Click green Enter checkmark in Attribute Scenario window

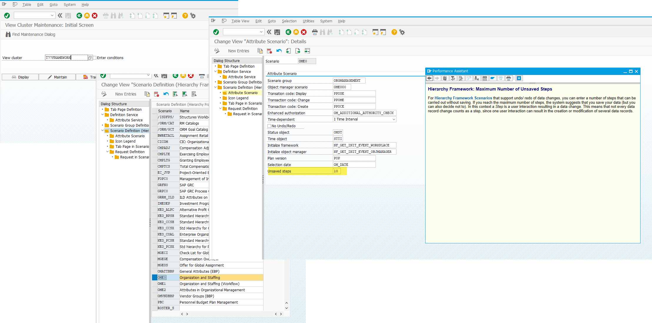tap(216, 32)
